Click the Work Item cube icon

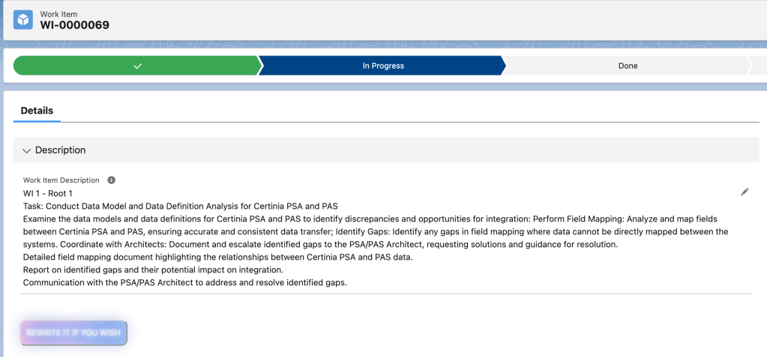tap(23, 19)
